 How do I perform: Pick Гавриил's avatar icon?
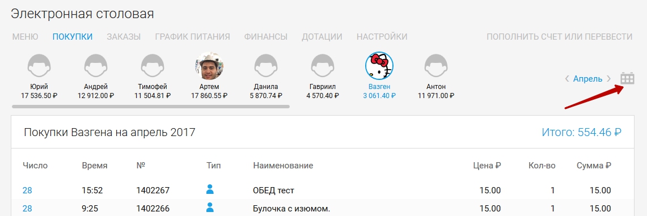[x=323, y=66]
